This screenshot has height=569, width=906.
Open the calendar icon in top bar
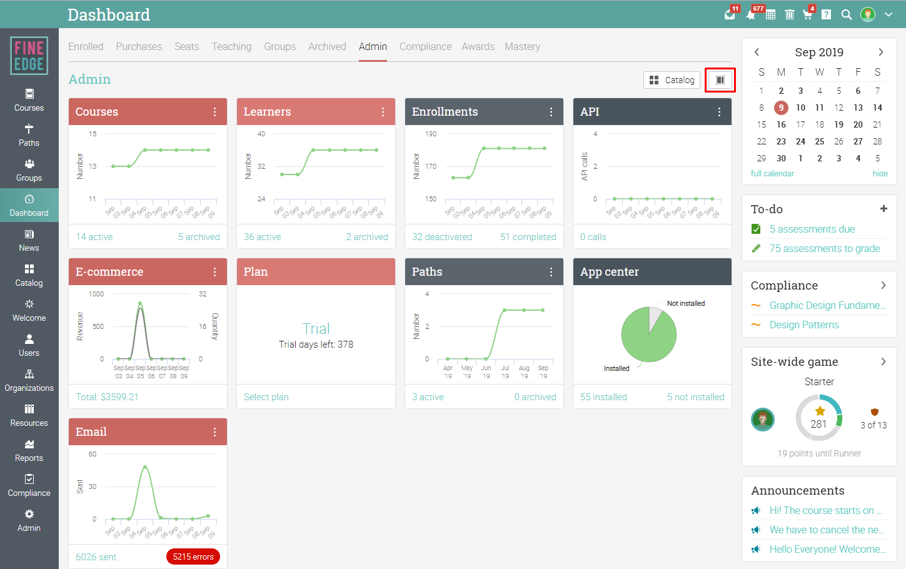(x=771, y=14)
